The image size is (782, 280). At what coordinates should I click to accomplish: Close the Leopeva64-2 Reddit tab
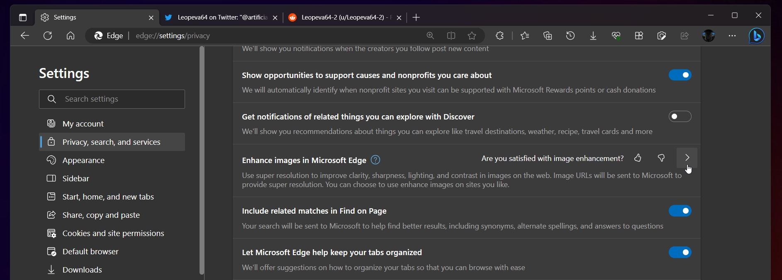point(399,18)
